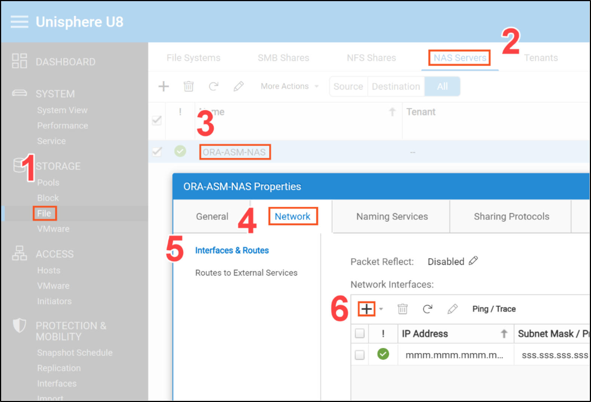Viewport: 591px width, 402px height.
Task: Open Replication in sidebar
Action: [x=59, y=368]
